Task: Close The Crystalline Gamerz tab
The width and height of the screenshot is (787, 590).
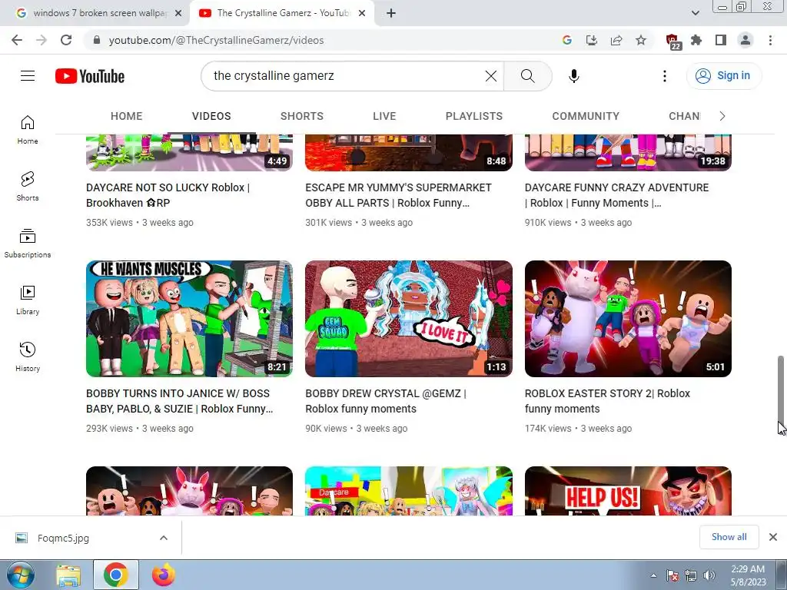Action: [362, 13]
